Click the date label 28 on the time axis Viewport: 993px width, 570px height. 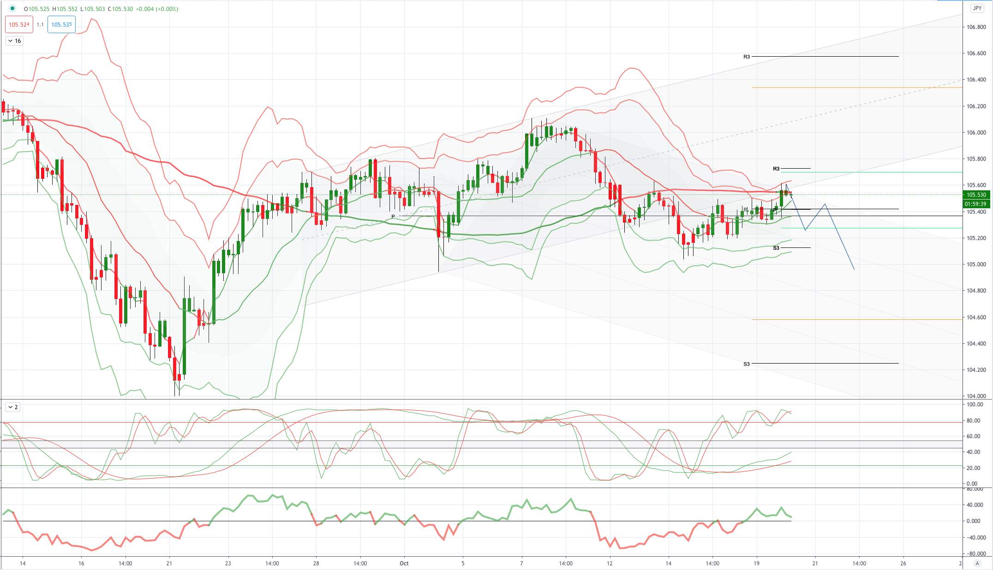click(316, 564)
